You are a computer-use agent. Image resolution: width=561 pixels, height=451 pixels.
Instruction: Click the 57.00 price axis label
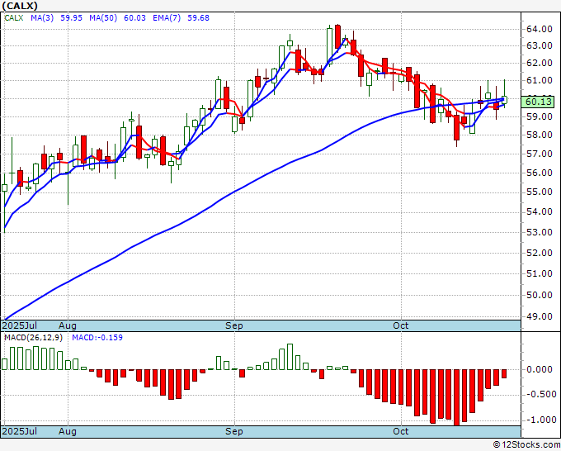pos(540,154)
